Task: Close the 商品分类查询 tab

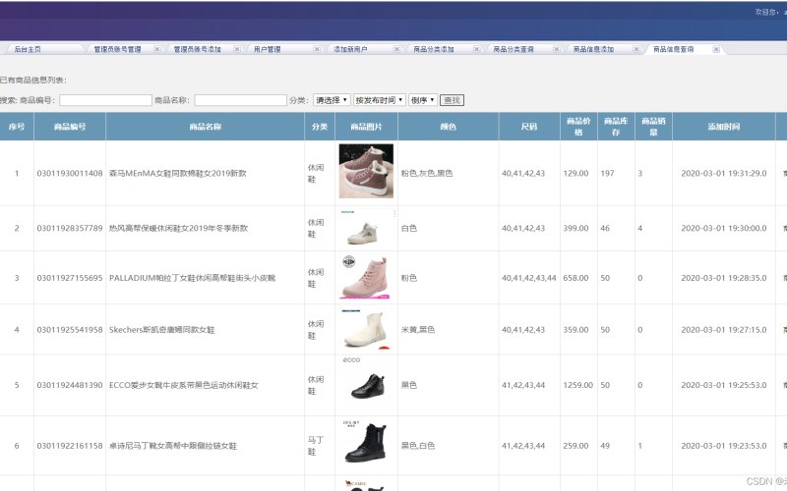Action: [x=556, y=49]
